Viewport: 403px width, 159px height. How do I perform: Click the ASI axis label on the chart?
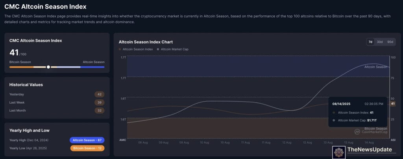click(x=392, y=140)
